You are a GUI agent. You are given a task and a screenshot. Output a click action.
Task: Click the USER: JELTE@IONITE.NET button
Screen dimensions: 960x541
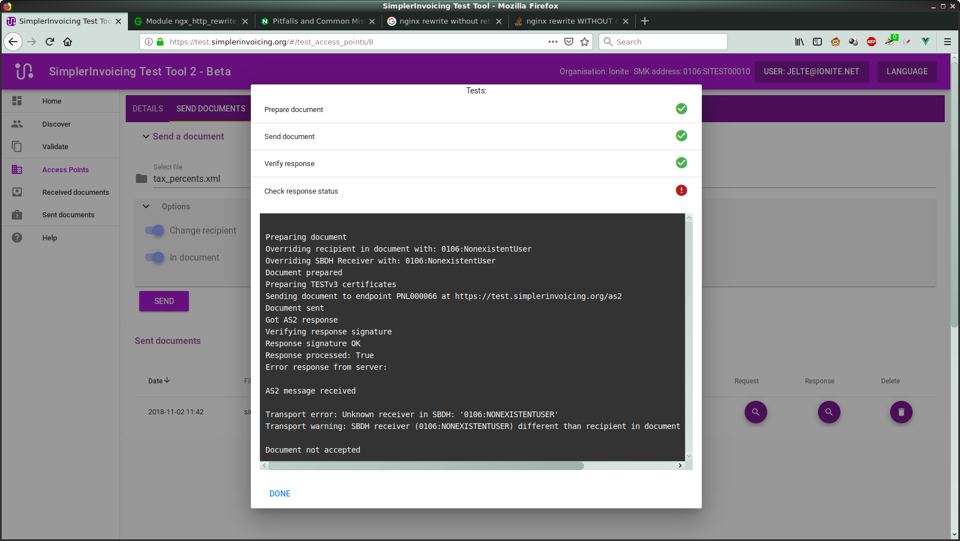coord(811,71)
